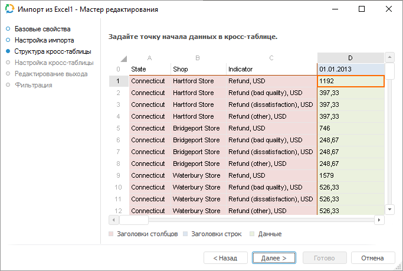Click the 01.01.2013 date header cell

(350, 70)
